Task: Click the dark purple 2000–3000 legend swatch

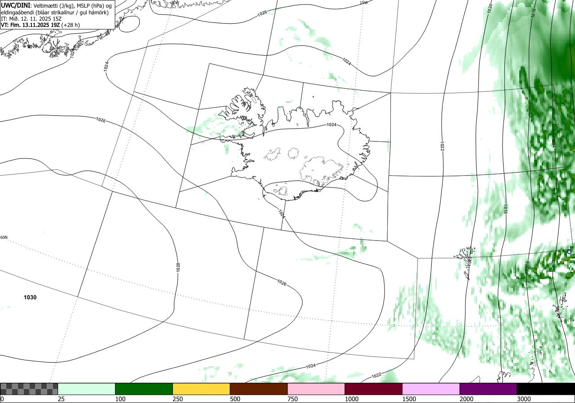Action: 489,389
